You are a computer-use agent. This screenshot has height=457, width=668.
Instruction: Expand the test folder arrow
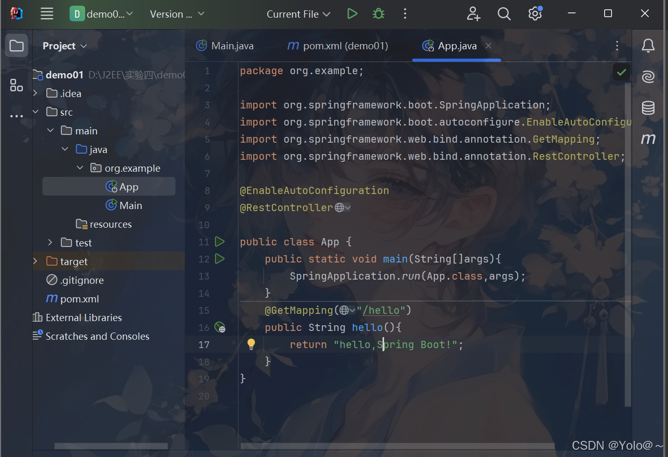click(50, 243)
